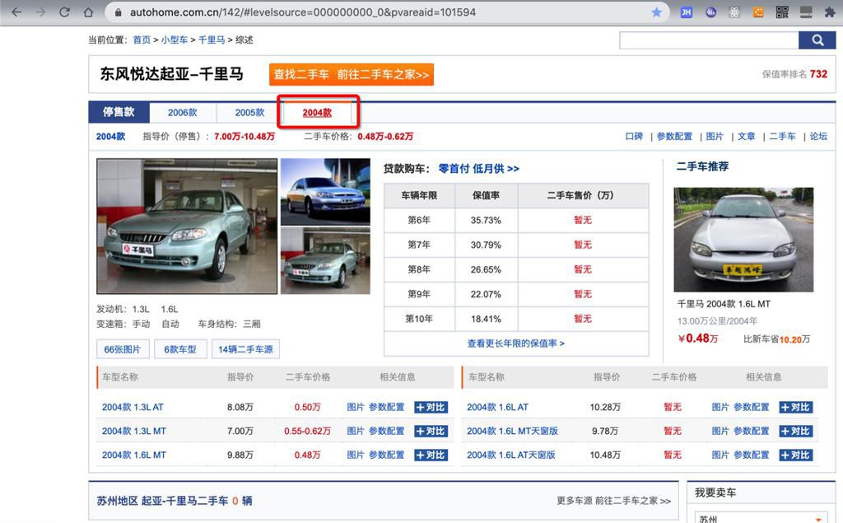Image resolution: width=843 pixels, height=523 pixels.
Task: Open the QR code extension icon
Action: [x=782, y=12]
